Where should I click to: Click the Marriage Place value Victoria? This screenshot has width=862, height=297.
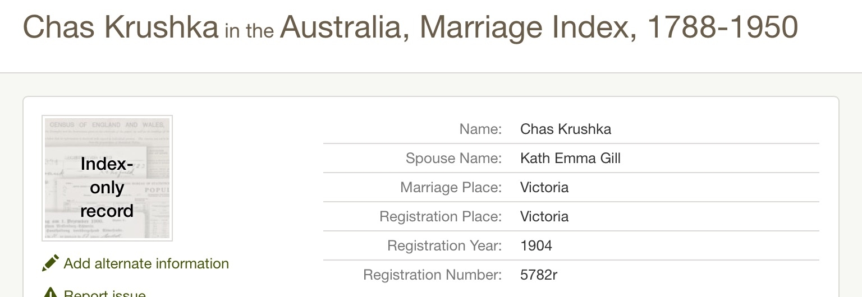click(x=544, y=187)
